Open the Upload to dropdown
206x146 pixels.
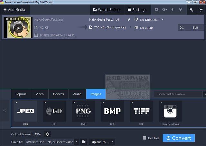(102, 142)
